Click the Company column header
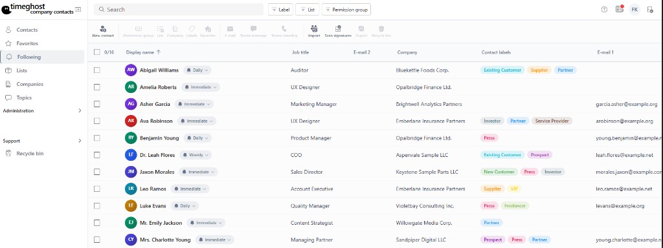 (407, 52)
